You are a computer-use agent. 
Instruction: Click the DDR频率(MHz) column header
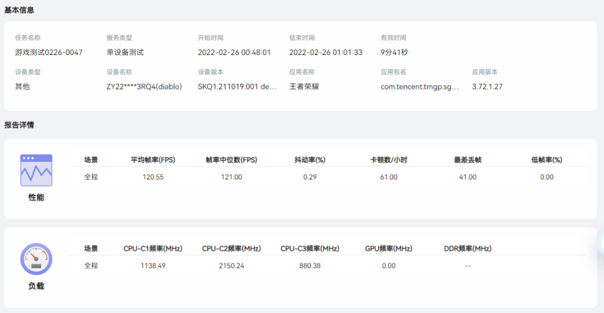(x=467, y=248)
